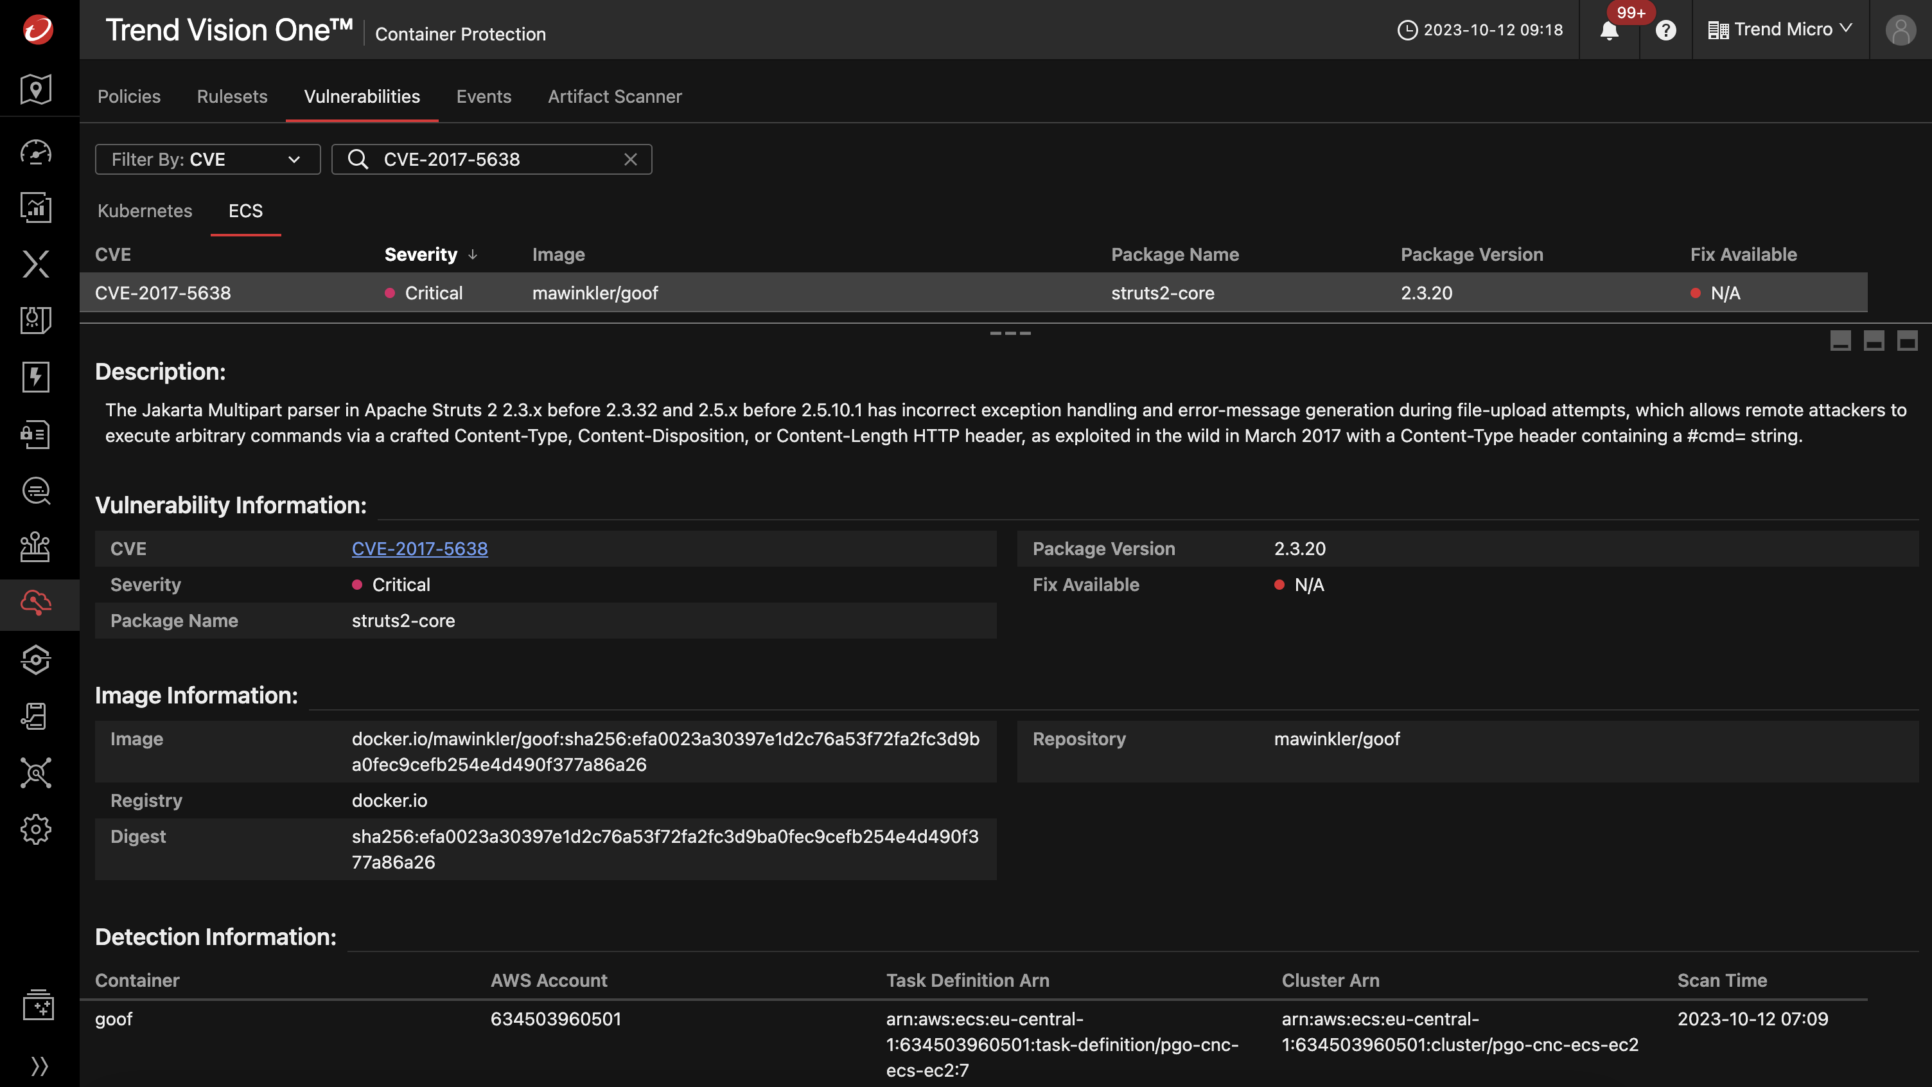Open the lock and document sidebar icon
Screen dimensions: 1932x1087
pyautogui.click(x=36, y=434)
